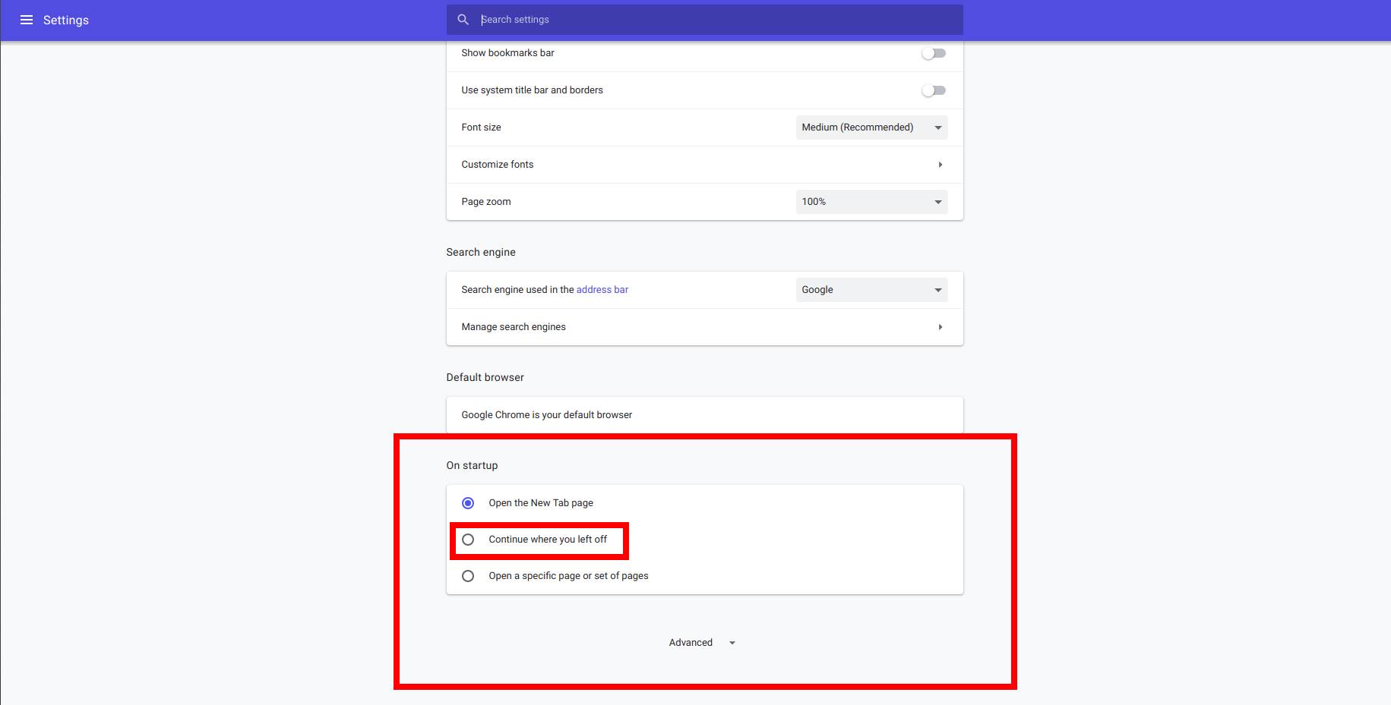Viewport: 1391px width, 705px height.
Task: Open the Customize fonts row
Action: point(684,165)
